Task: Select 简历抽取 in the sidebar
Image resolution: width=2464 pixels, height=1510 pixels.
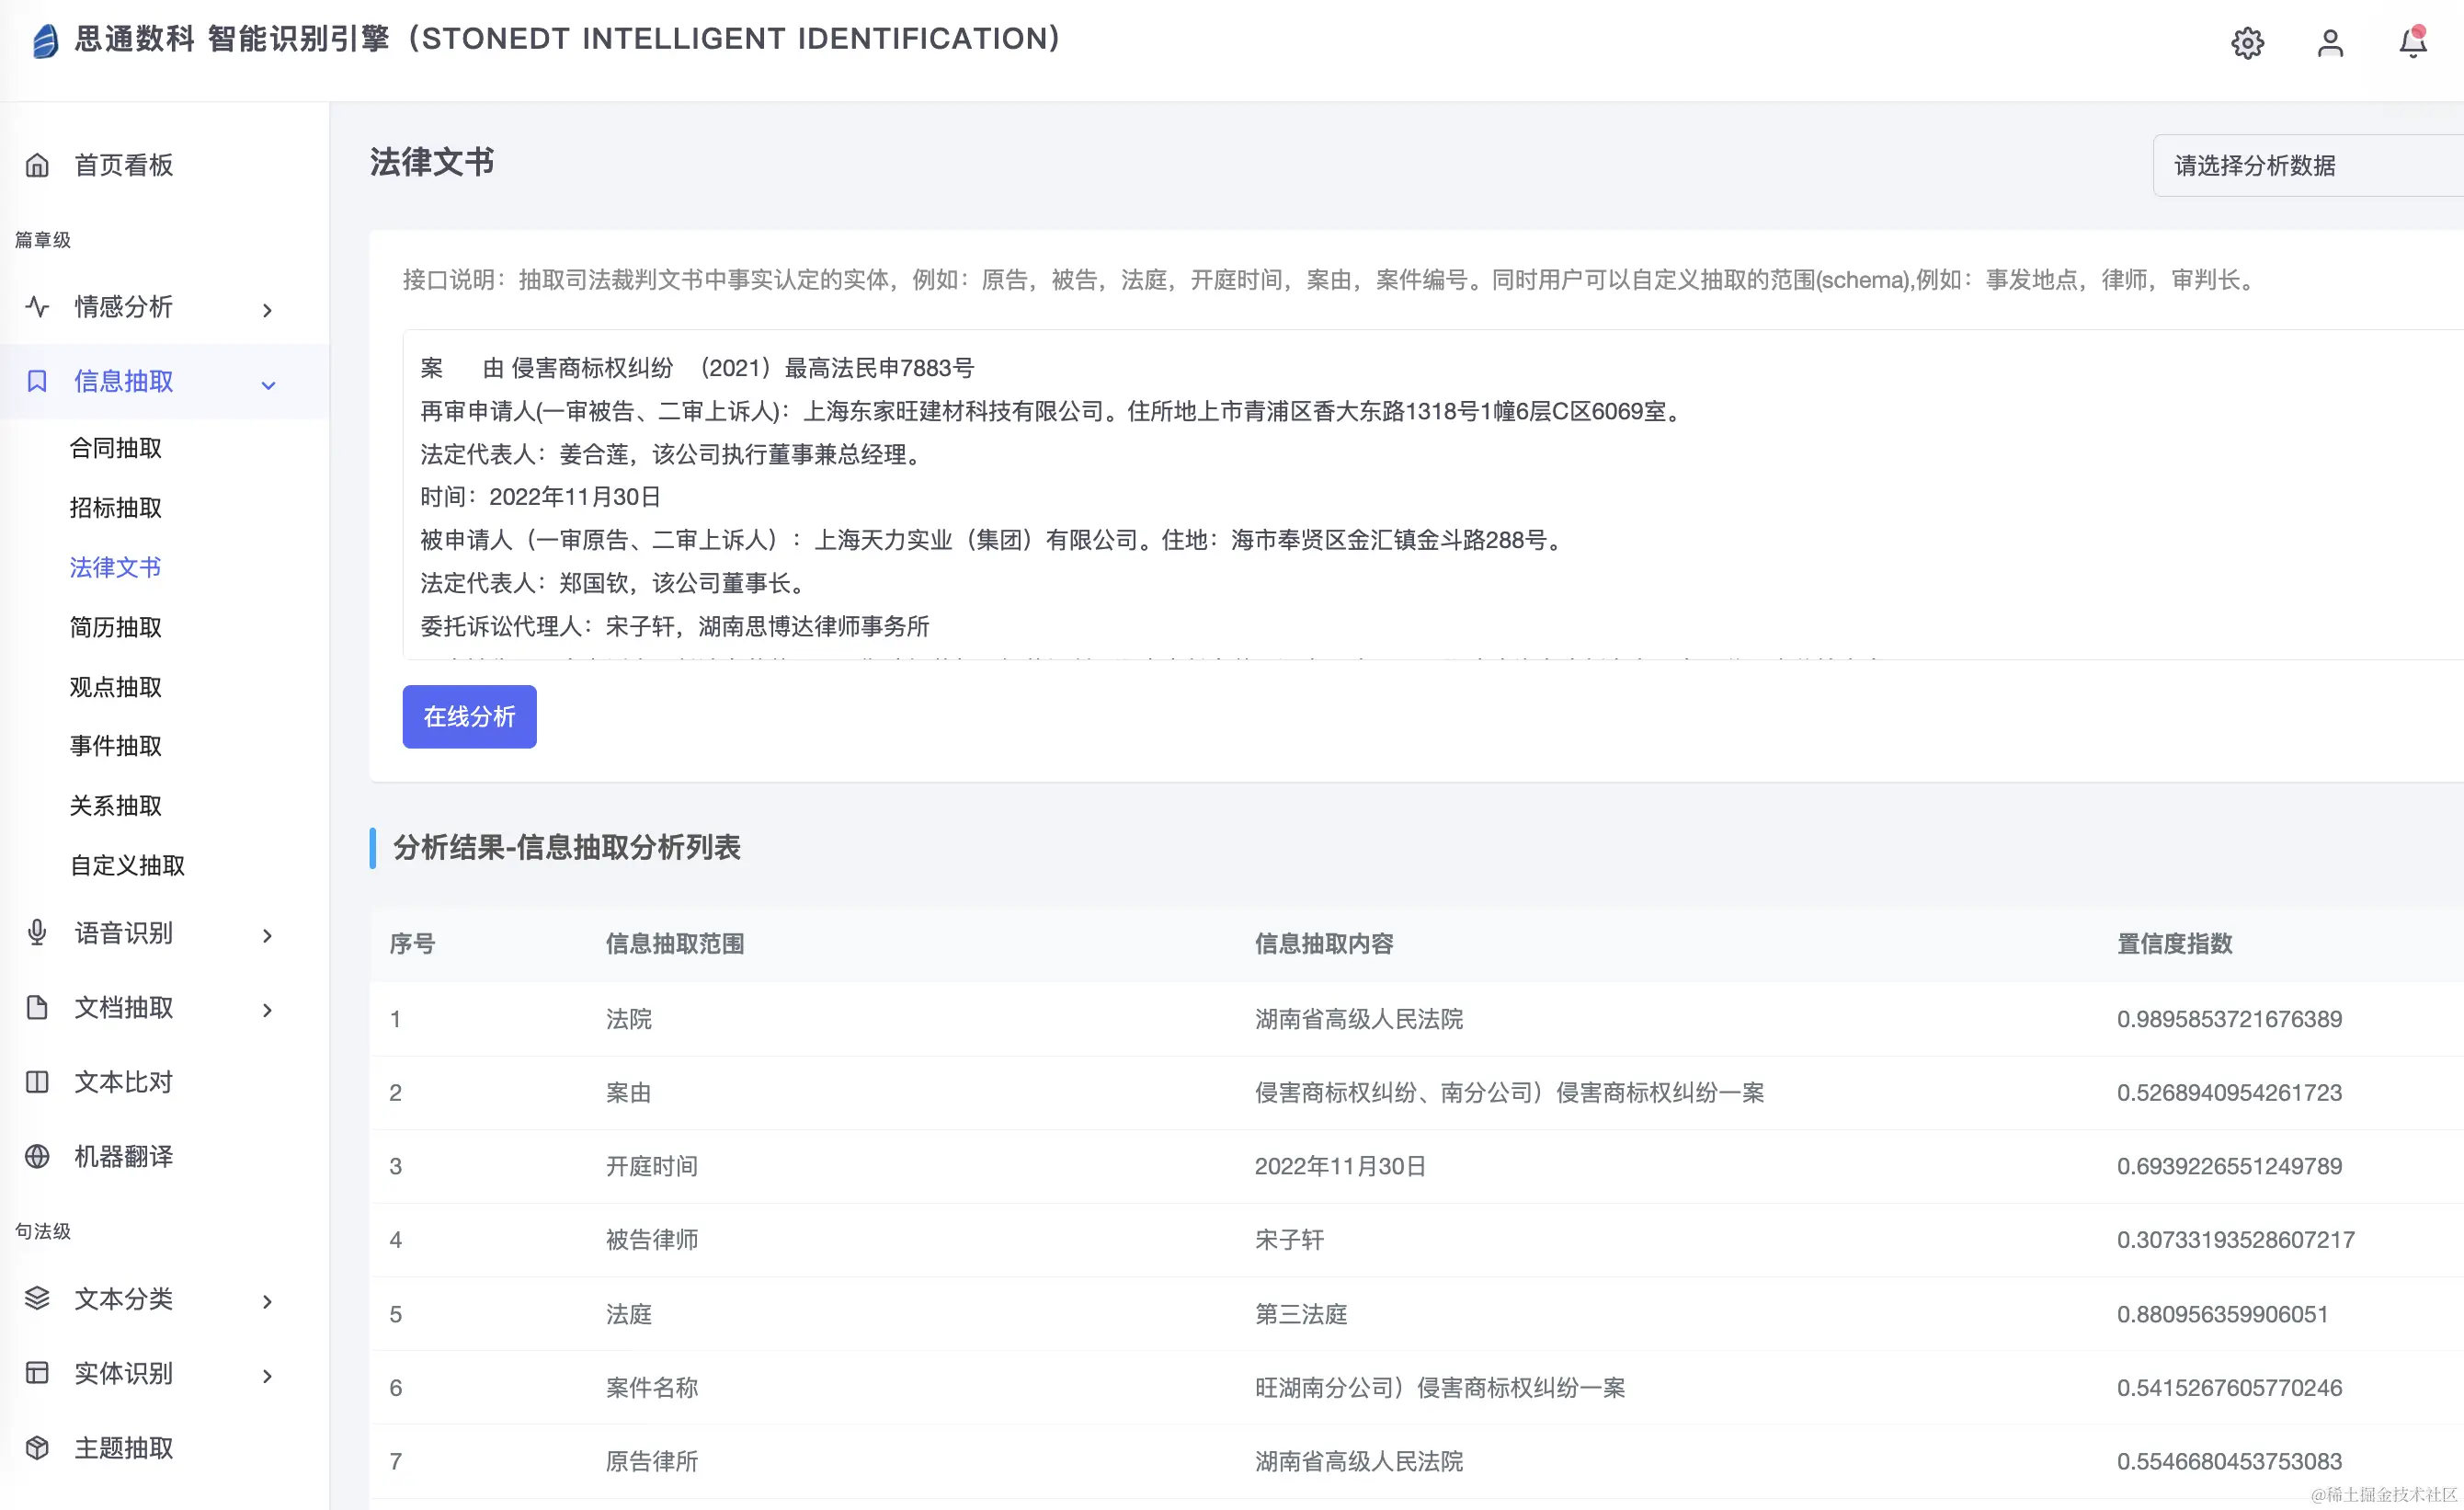Action: [116, 627]
